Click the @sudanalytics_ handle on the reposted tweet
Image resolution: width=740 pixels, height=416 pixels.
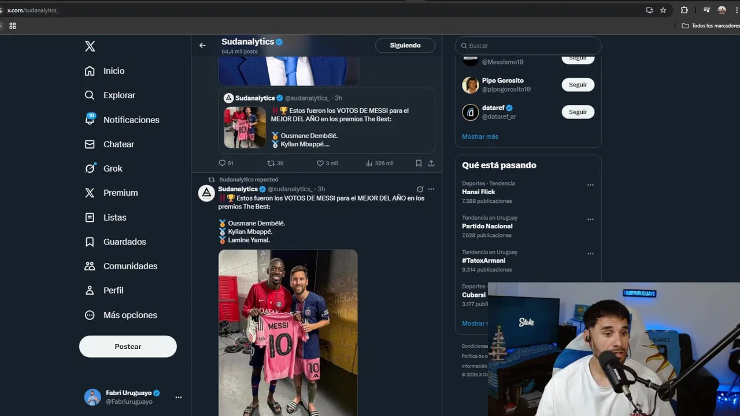point(290,189)
